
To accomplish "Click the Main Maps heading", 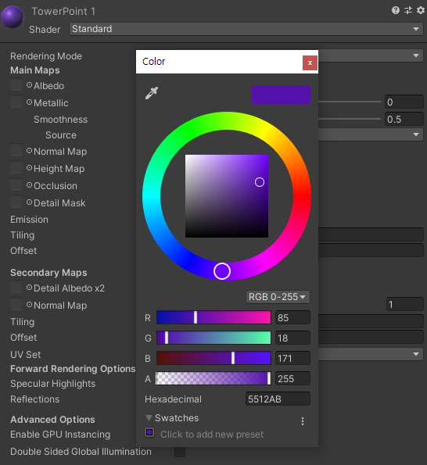I will point(35,70).
